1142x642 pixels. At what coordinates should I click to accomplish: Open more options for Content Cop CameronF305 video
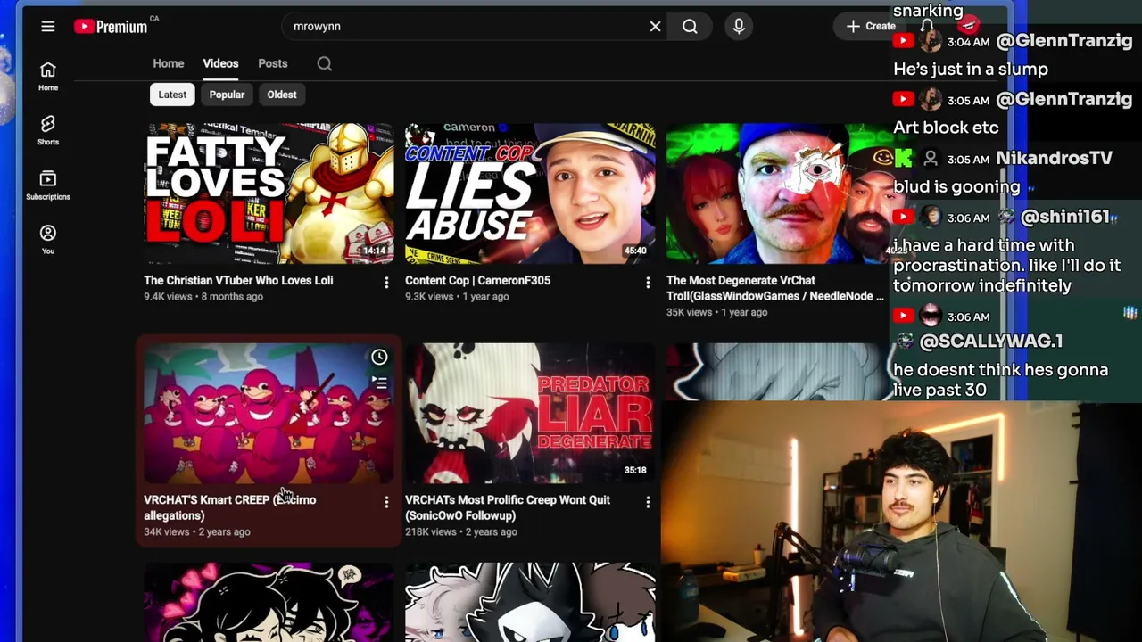point(648,283)
